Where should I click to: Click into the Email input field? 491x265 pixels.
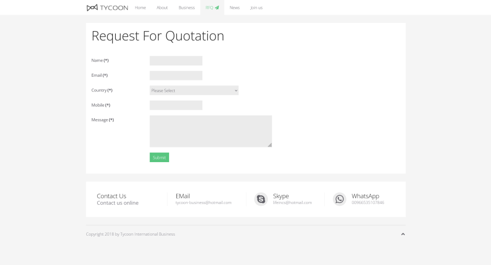[x=176, y=76]
